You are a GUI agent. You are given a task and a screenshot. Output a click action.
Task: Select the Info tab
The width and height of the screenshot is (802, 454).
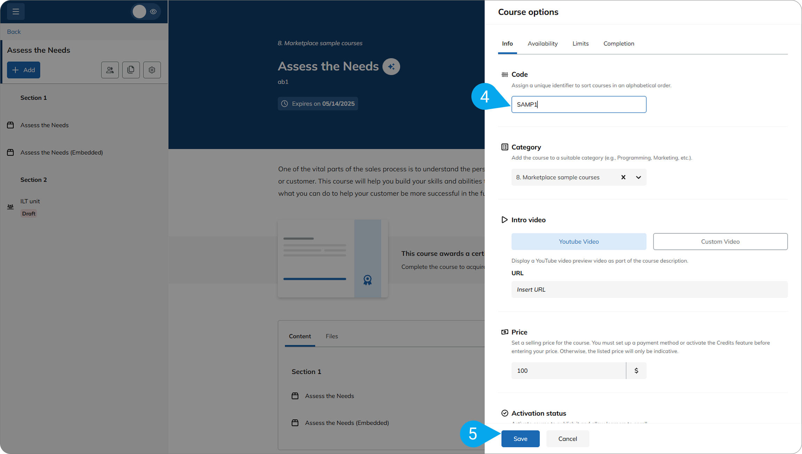[x=507, y=44]
